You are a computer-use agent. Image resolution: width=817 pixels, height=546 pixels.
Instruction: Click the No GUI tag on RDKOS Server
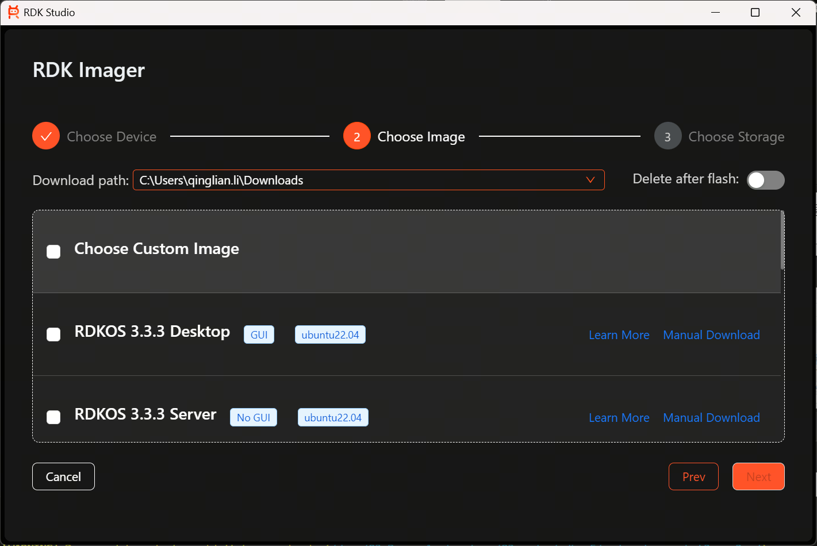[x=253, y=417]
